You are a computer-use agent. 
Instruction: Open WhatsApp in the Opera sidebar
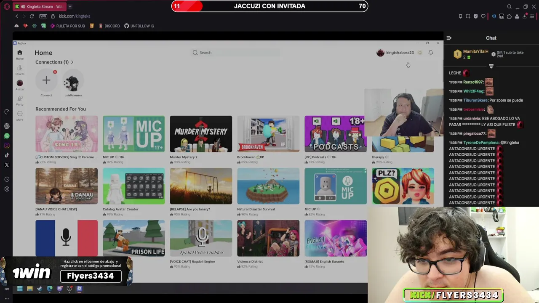tap(7, 136)
